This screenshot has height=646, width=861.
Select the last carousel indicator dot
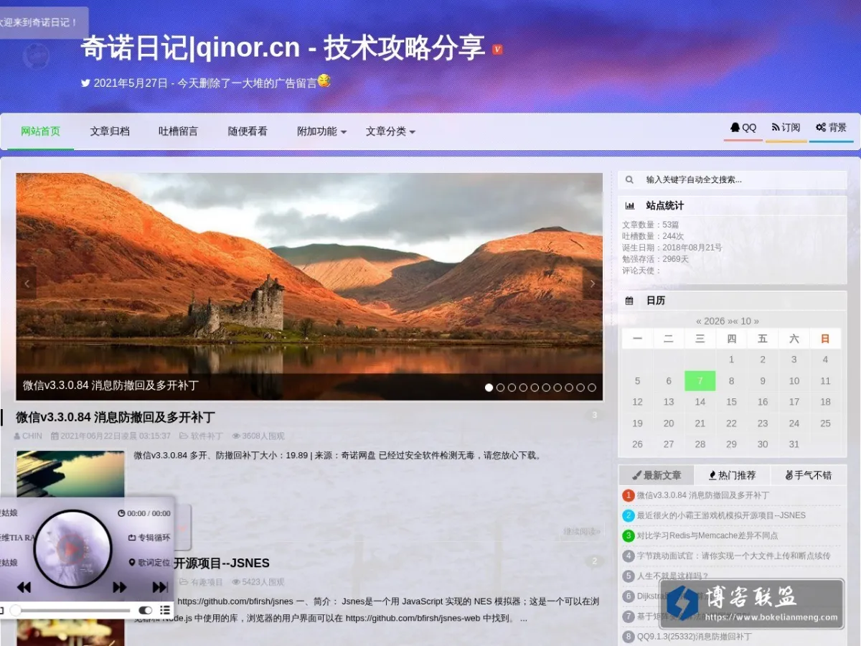click(x=592, y=388)
